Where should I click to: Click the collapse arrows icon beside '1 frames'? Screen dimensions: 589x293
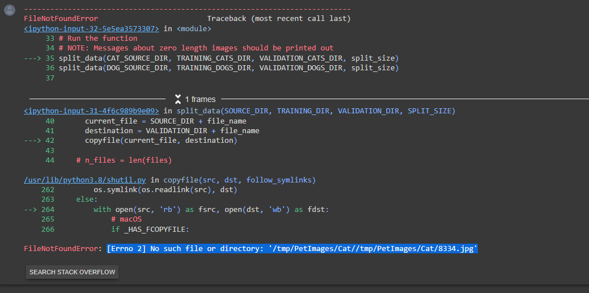point(178,99)
